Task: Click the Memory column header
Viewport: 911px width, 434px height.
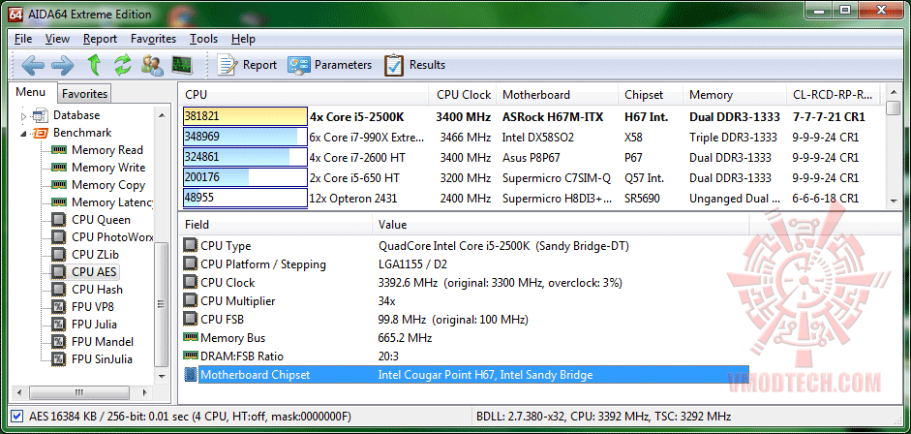Action: [735, 95]
